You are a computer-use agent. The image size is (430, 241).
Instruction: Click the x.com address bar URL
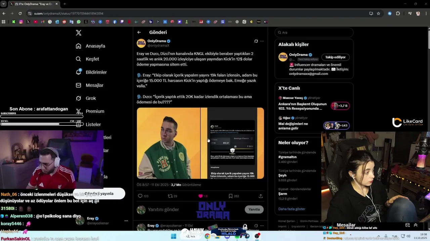click(x=69, y=13)
